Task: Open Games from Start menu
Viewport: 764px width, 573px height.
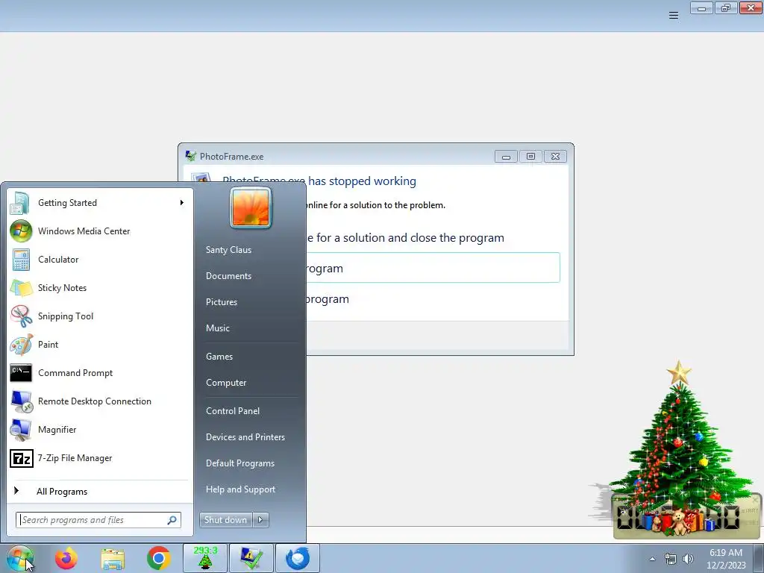Action: coord(219,356)
